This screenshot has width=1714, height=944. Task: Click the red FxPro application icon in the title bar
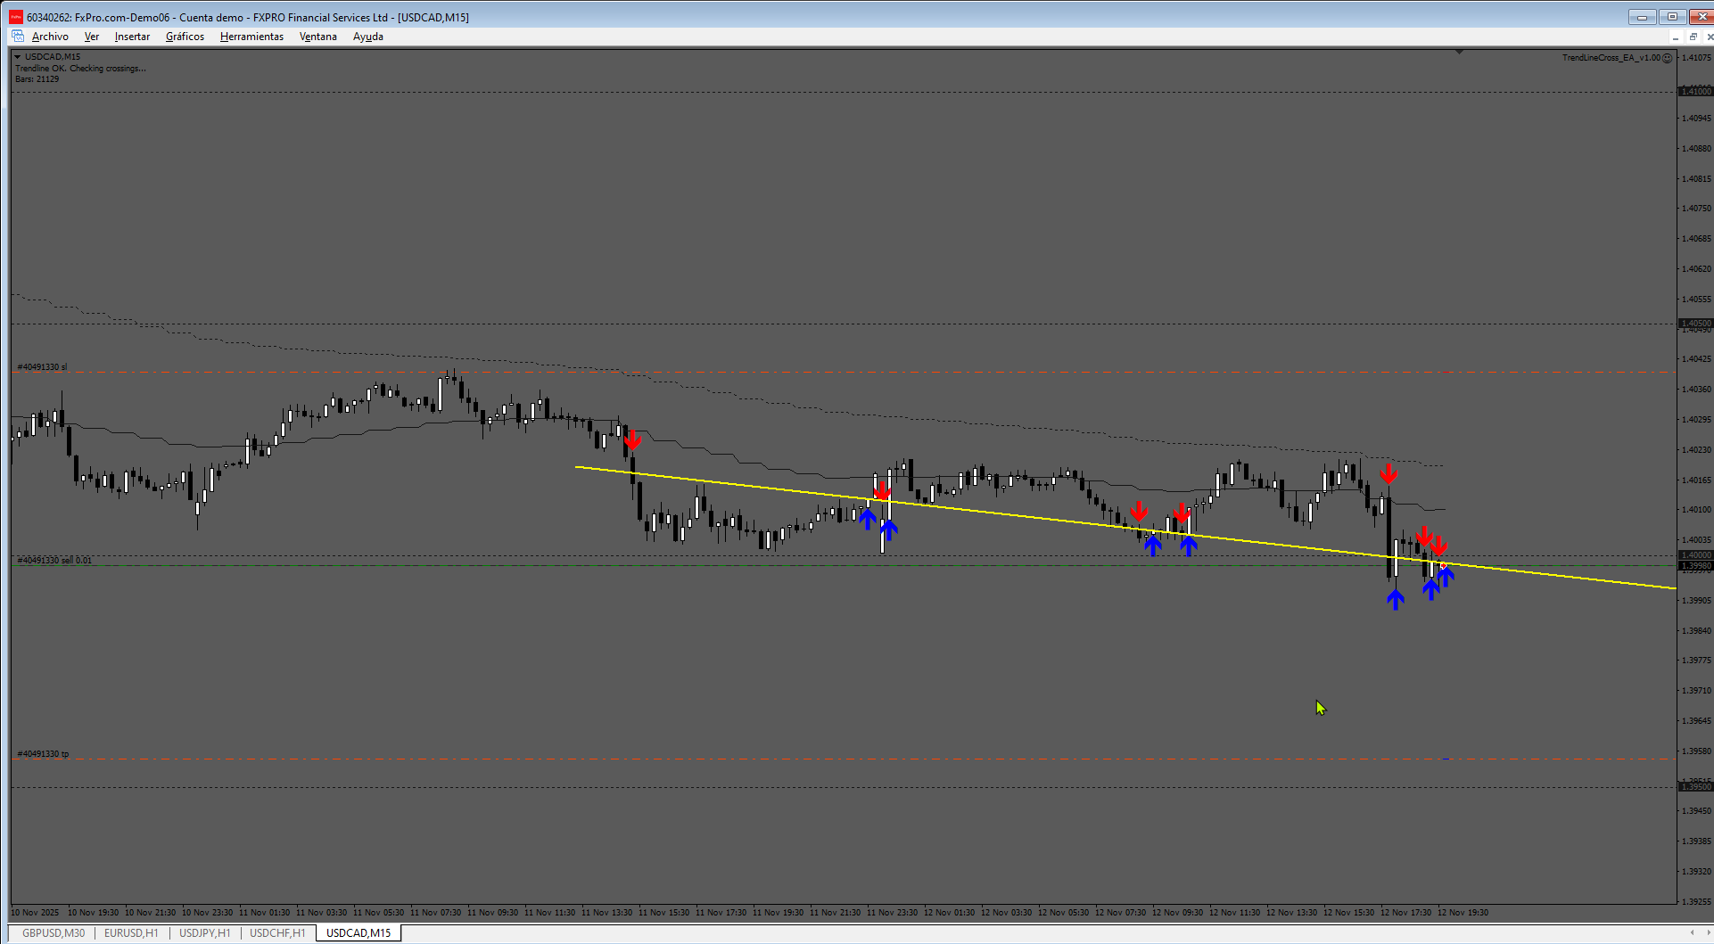pyautogui.click(x=16, y=17)
